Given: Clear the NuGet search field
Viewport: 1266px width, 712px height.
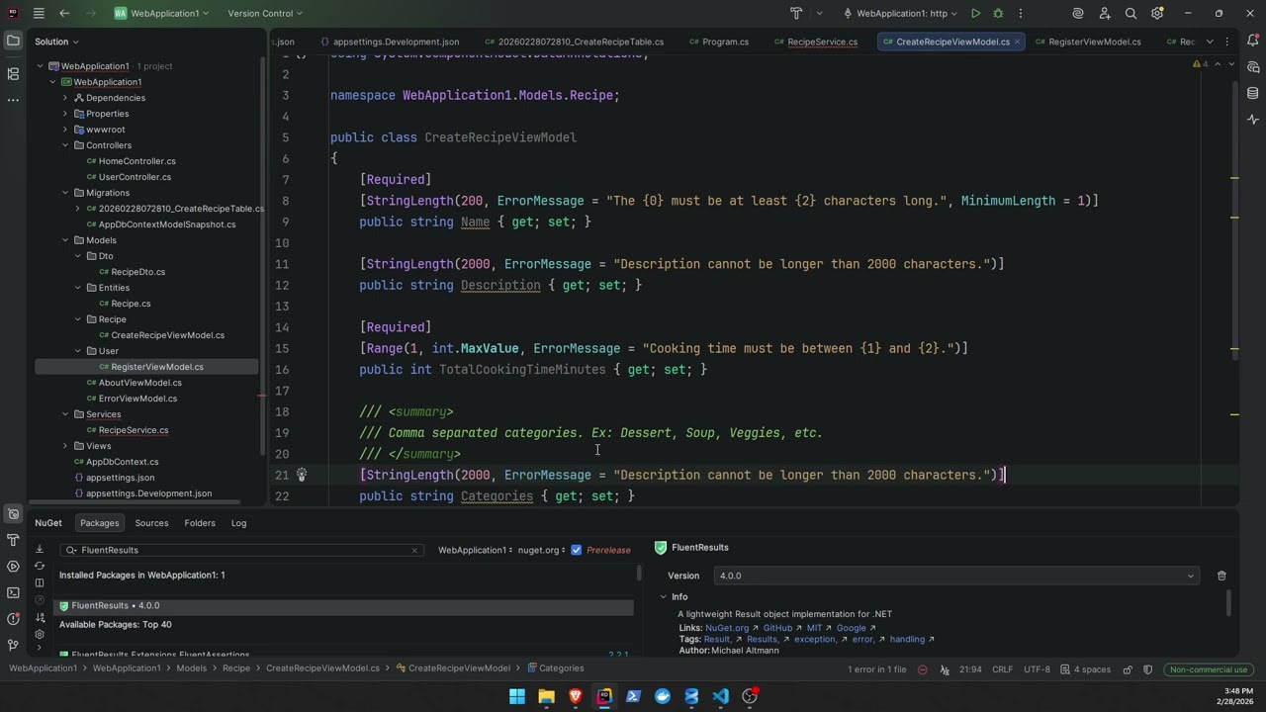Looking at the screenshot, I should (414, 550).
